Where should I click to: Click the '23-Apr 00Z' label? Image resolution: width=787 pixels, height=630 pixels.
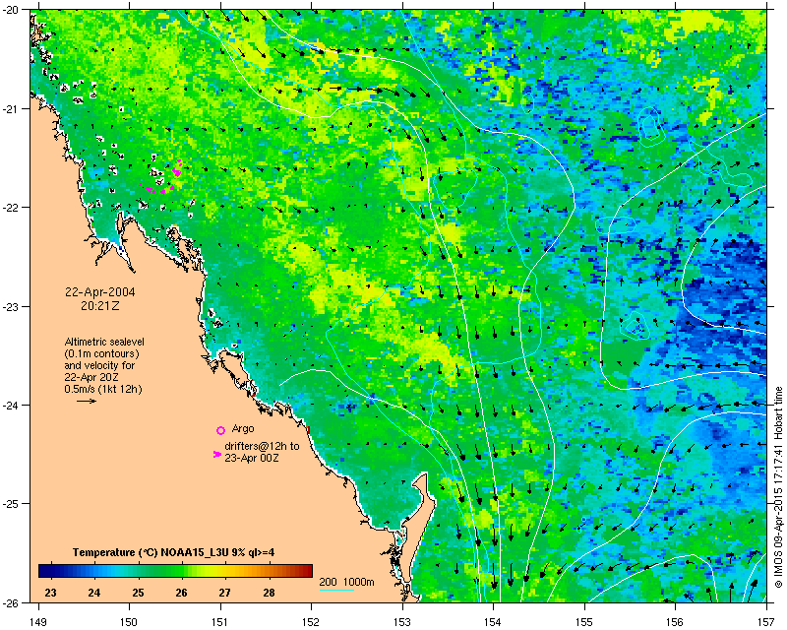click(x=252, y=458)
